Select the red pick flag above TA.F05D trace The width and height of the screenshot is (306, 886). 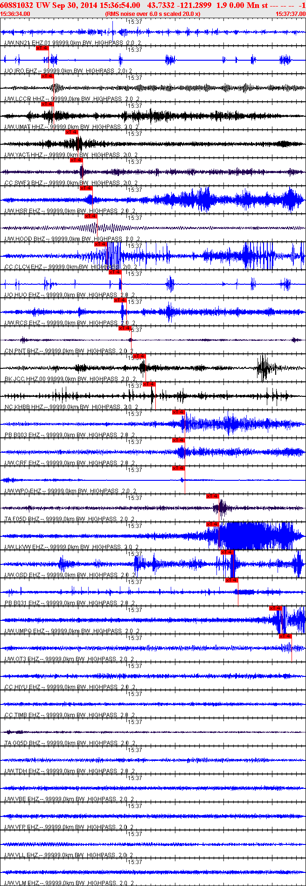(x=212, y=496)
